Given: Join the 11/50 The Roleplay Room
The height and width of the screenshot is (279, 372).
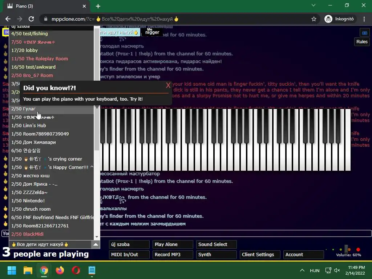Looking at the screenshot, I should click(52, 58).
